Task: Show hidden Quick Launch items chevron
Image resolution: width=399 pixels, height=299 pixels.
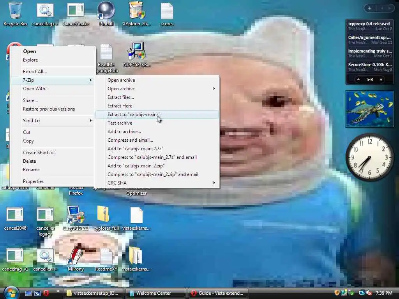Action: tap(58, 291)
